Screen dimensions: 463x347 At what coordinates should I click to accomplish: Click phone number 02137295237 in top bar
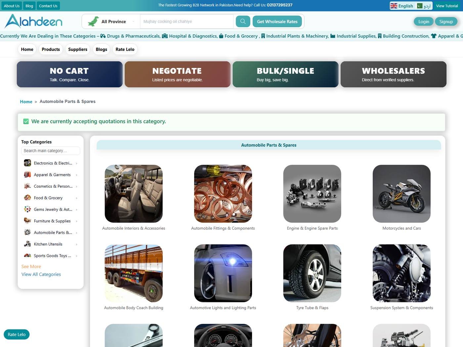[x=279, y=5]
